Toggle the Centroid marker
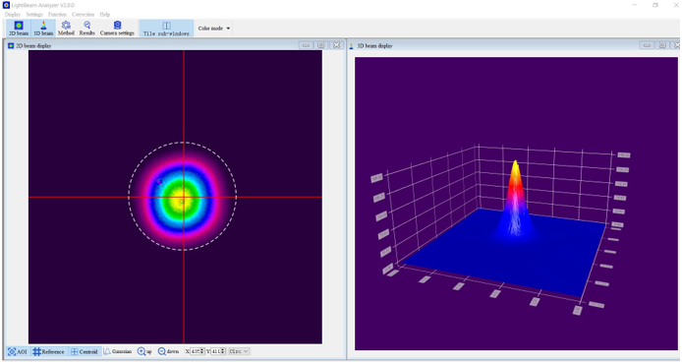This screenshot has width=682, height=364. tap(85, 351)
